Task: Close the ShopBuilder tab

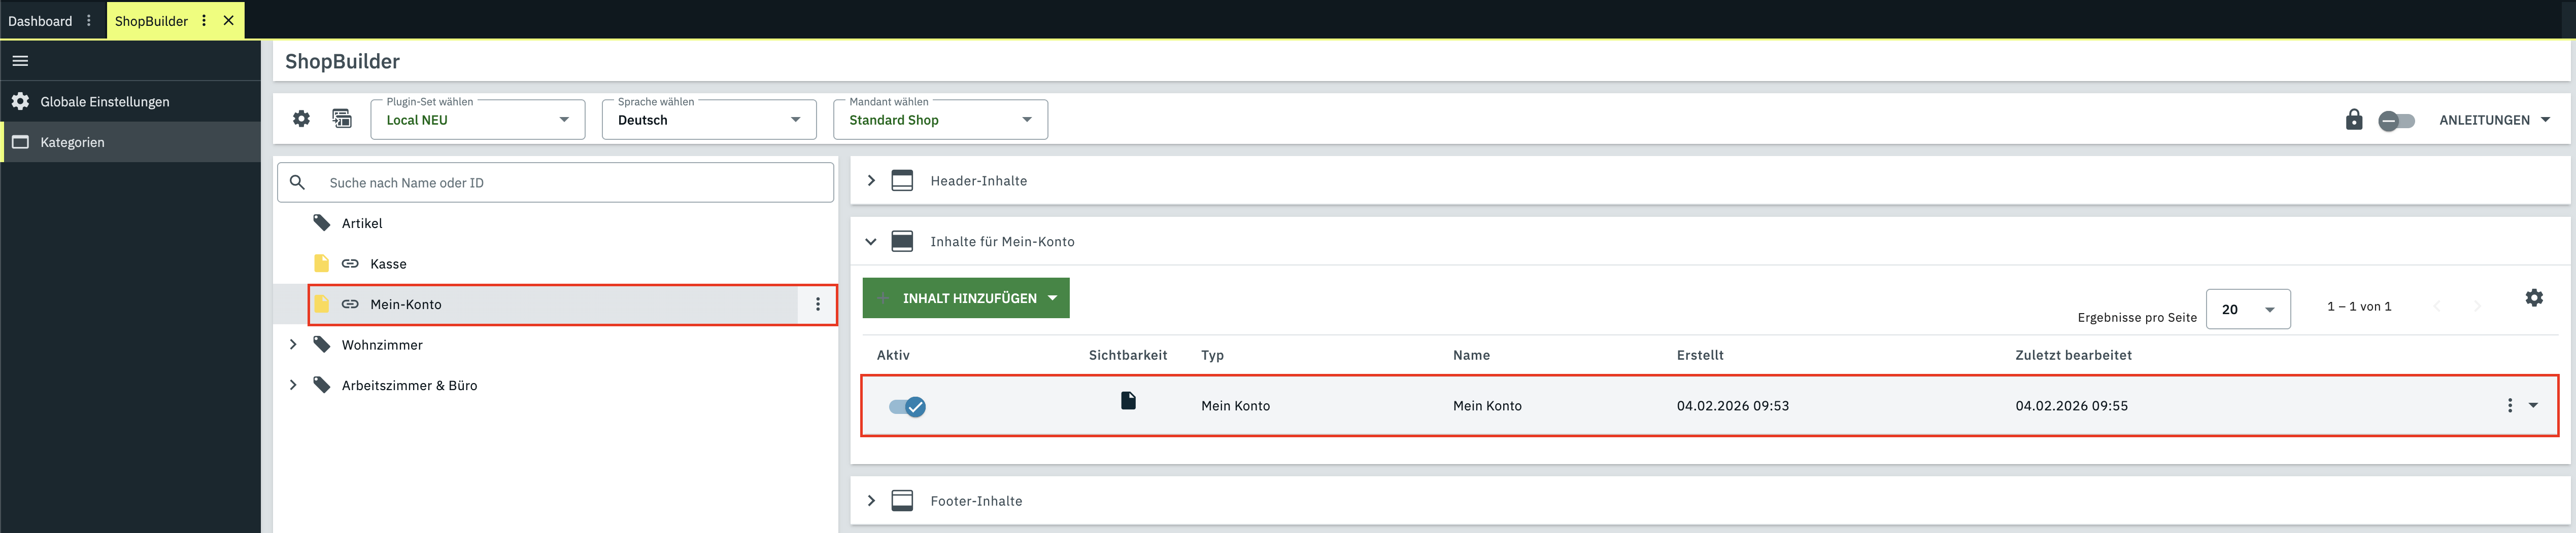Action: point(229,20)
